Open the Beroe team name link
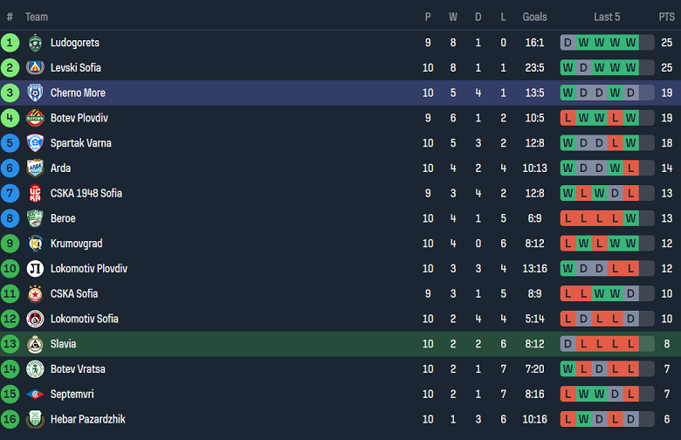This screenshot has height=440, width=681. click(x=63, y=219)
